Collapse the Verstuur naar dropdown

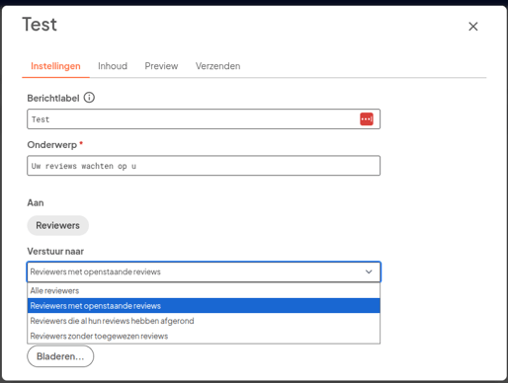pyautogui.click(x=204, y=271)
